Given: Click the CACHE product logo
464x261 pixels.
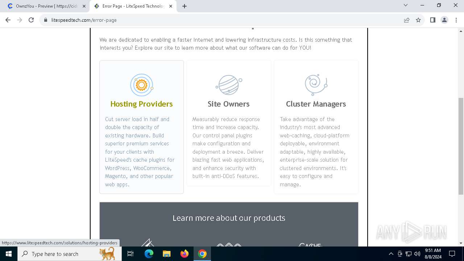Looking at the screenshot, I should [x=310, y=245].
